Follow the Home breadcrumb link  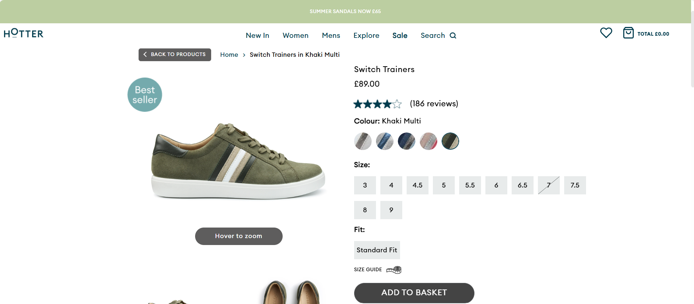tap(229, 55)
